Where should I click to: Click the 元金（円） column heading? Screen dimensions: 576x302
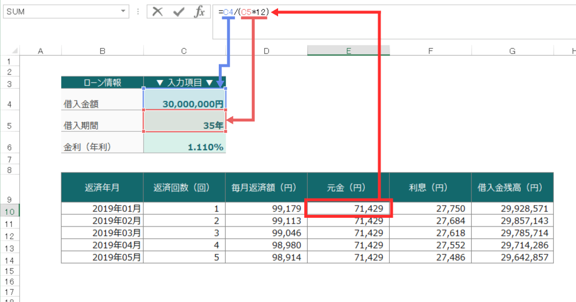pyautogui.click(x=349, y=188)
